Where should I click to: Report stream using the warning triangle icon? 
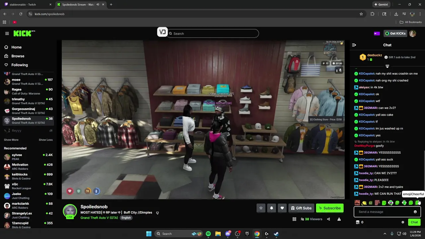[x=339, y=219]
